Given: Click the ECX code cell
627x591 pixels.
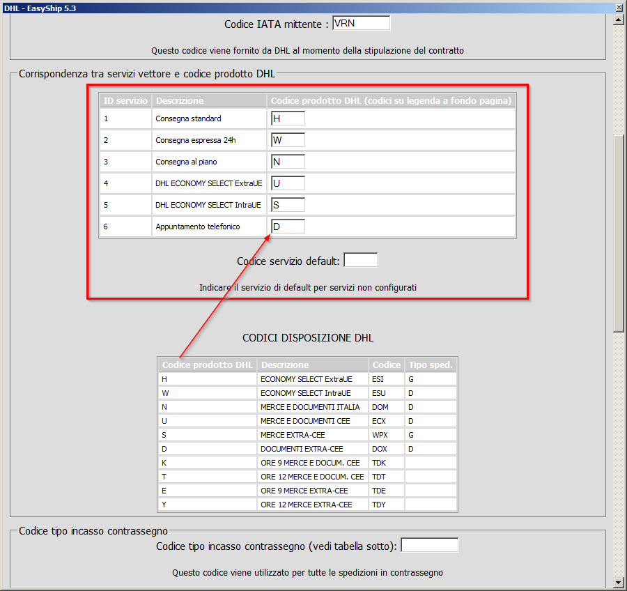Looking at the screenshot, I should (x=386, y=421).
